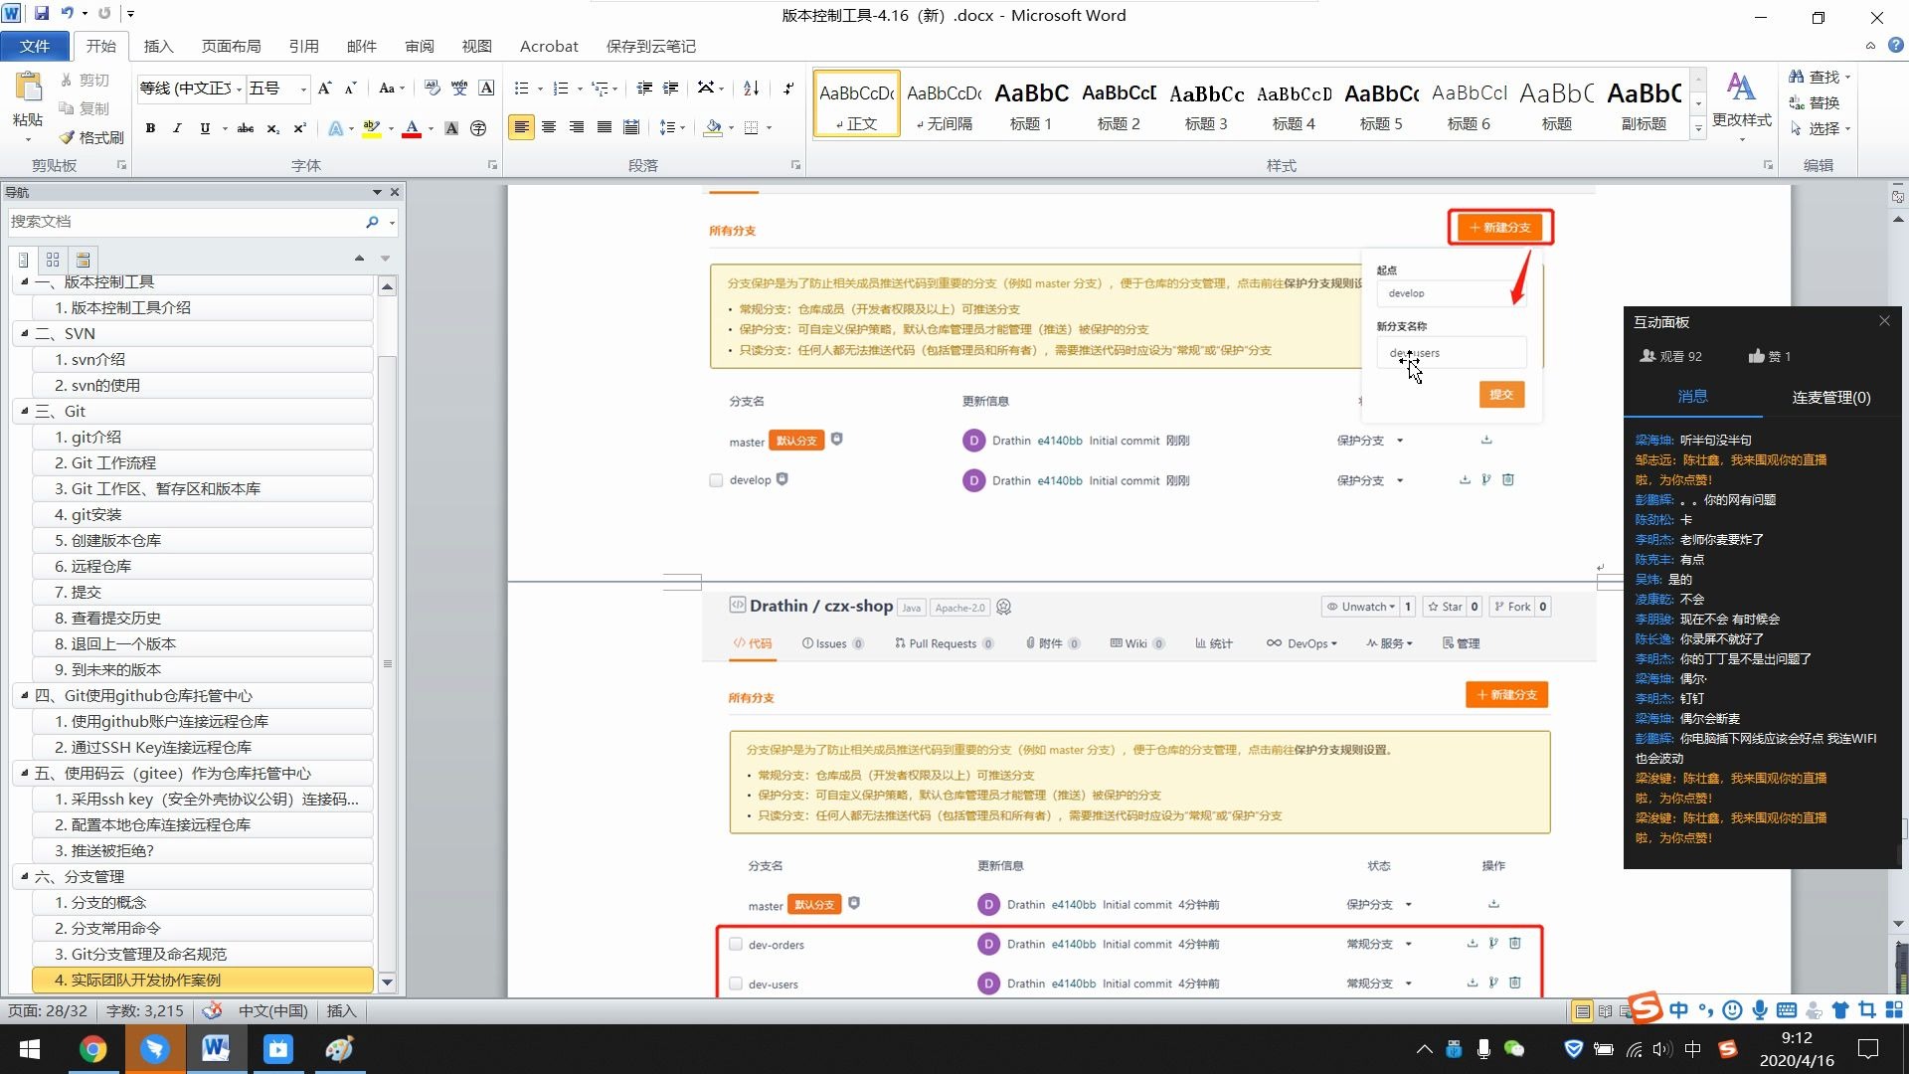1909x1074 pixels.
Task: Click the search magnifier in navigation pane
Action: click(x=372, y=222)
